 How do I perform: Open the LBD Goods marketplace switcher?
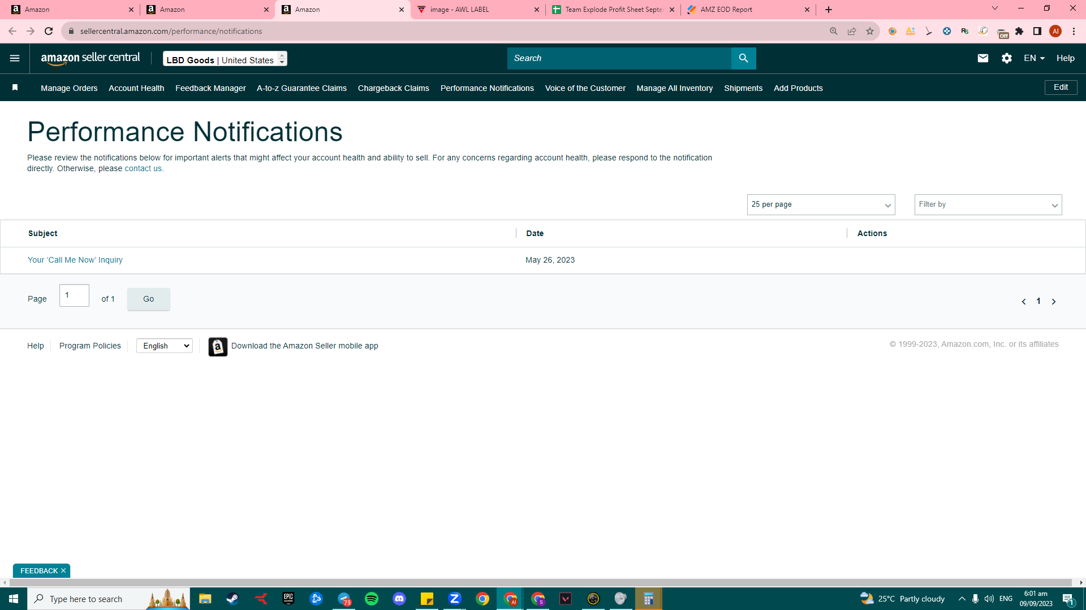(225, 59)
